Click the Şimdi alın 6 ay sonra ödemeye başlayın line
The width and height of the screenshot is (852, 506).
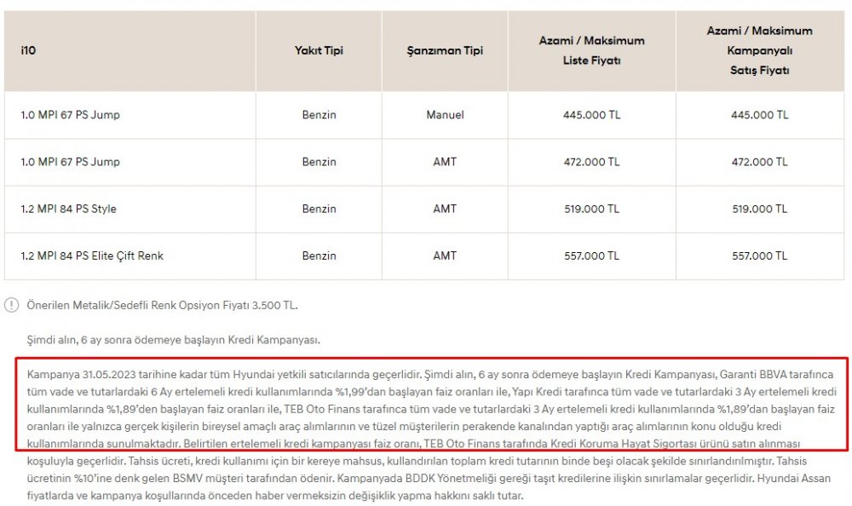tap(173, 340)
